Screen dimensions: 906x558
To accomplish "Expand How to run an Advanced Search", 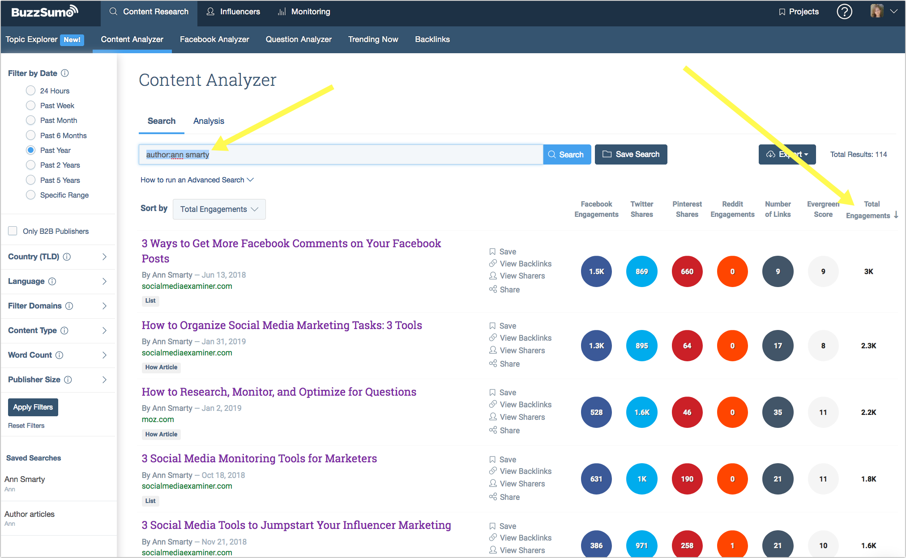I will 197,180.
